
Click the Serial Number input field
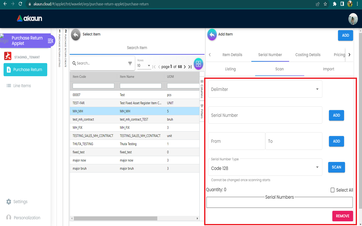point(265,115)
